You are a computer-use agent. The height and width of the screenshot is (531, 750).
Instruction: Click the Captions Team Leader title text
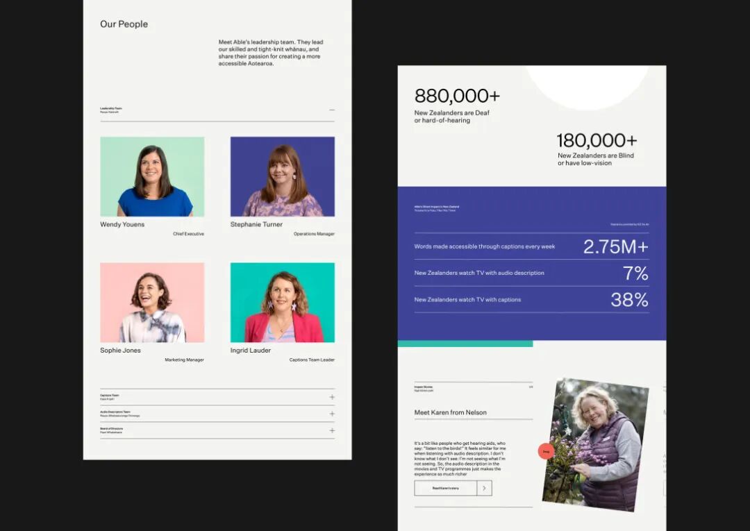[312, 360]
